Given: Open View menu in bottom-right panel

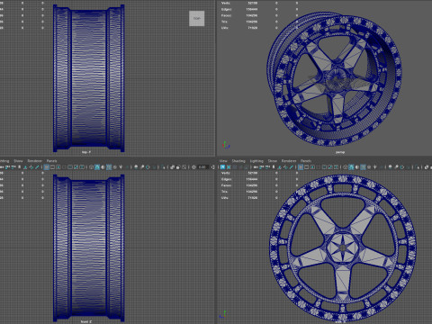Looking at the screenshot, I should [x=223, y=161].
